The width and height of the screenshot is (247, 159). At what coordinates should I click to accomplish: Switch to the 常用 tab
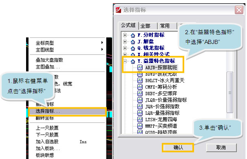(x=168, y=26)
